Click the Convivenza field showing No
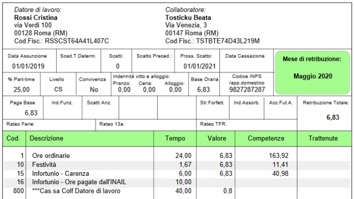 pyautogui.click(x=94, y=90)
